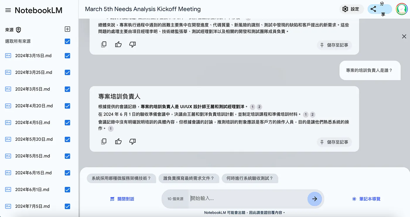The width and height of the screenshot is (410, 217).
Task: Send the message with the arrow button
Action: pos(315,199)
